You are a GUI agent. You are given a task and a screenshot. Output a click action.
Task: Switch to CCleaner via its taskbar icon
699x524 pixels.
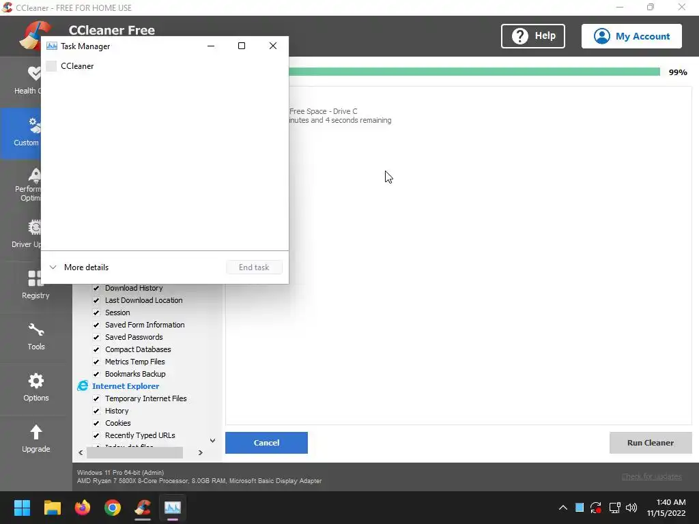pyautogui.click(x=143, y=508)
